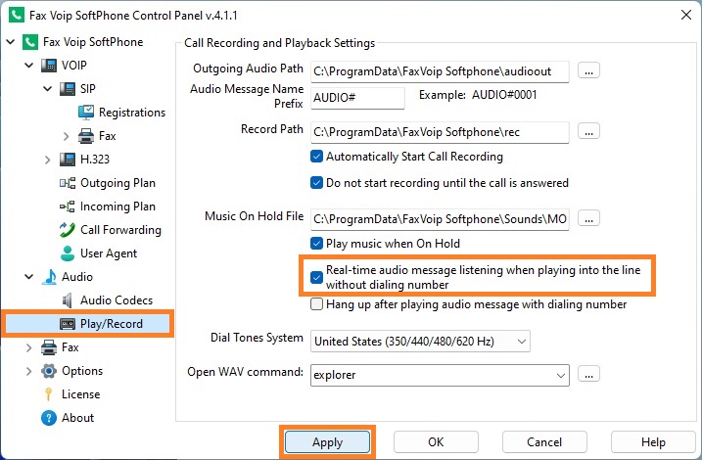Image resolution: width=702 pixels, height=460 pixels.
Task: Click the Options gear icon
Action: click(x=49, y=371)
